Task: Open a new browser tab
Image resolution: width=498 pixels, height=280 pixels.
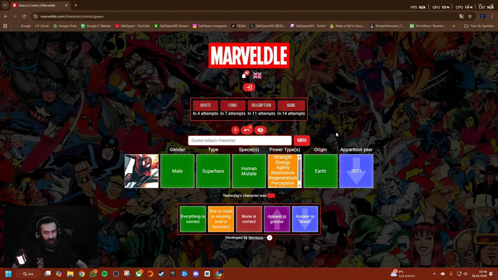Action: [x=75, y=5]
